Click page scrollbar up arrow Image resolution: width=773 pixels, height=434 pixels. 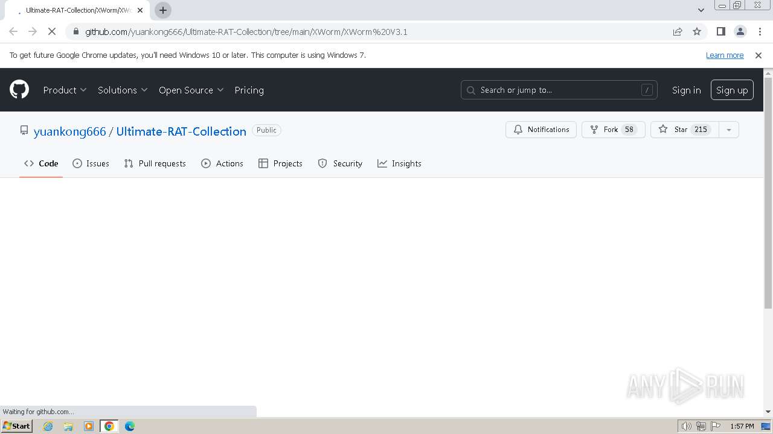click(x=768, y=73)
